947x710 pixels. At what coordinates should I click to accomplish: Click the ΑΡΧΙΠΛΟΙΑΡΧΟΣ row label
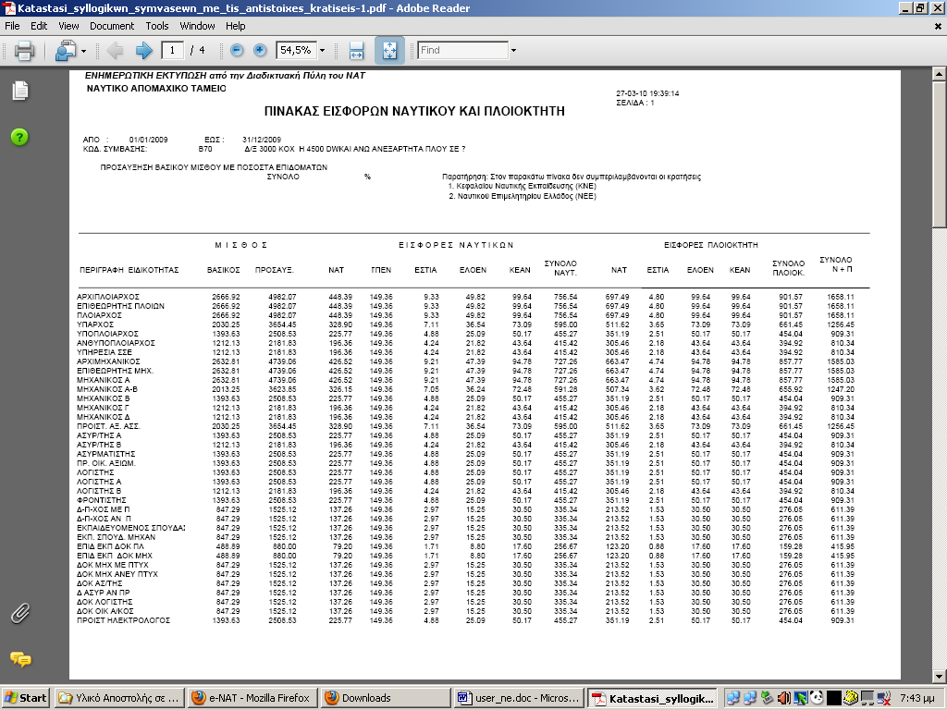[x=108, y=297]
